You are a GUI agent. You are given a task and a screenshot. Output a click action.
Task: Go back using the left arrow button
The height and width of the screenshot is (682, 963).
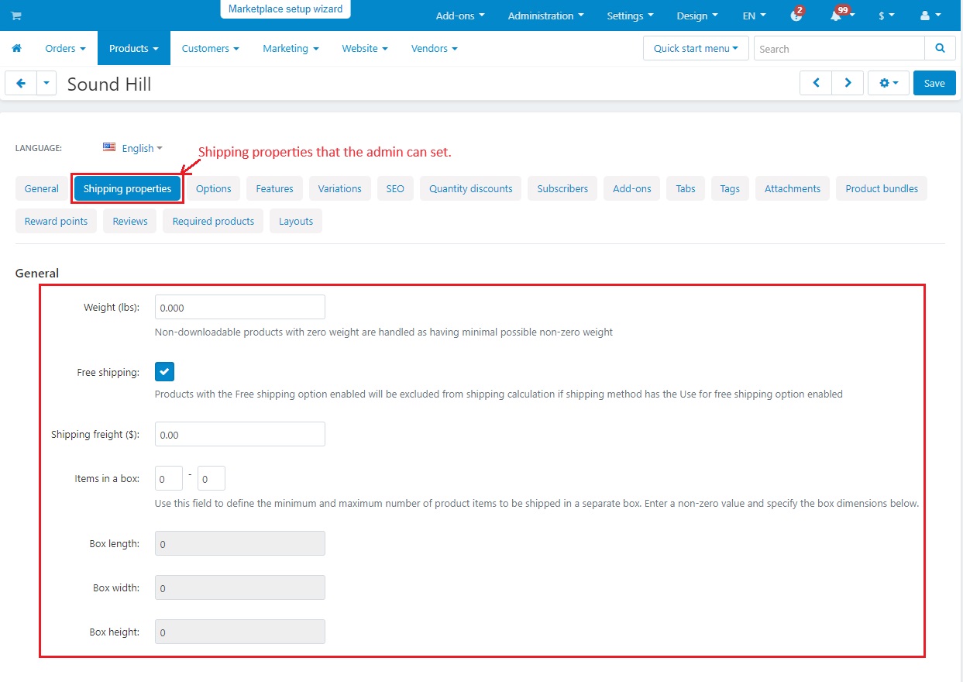21,83
